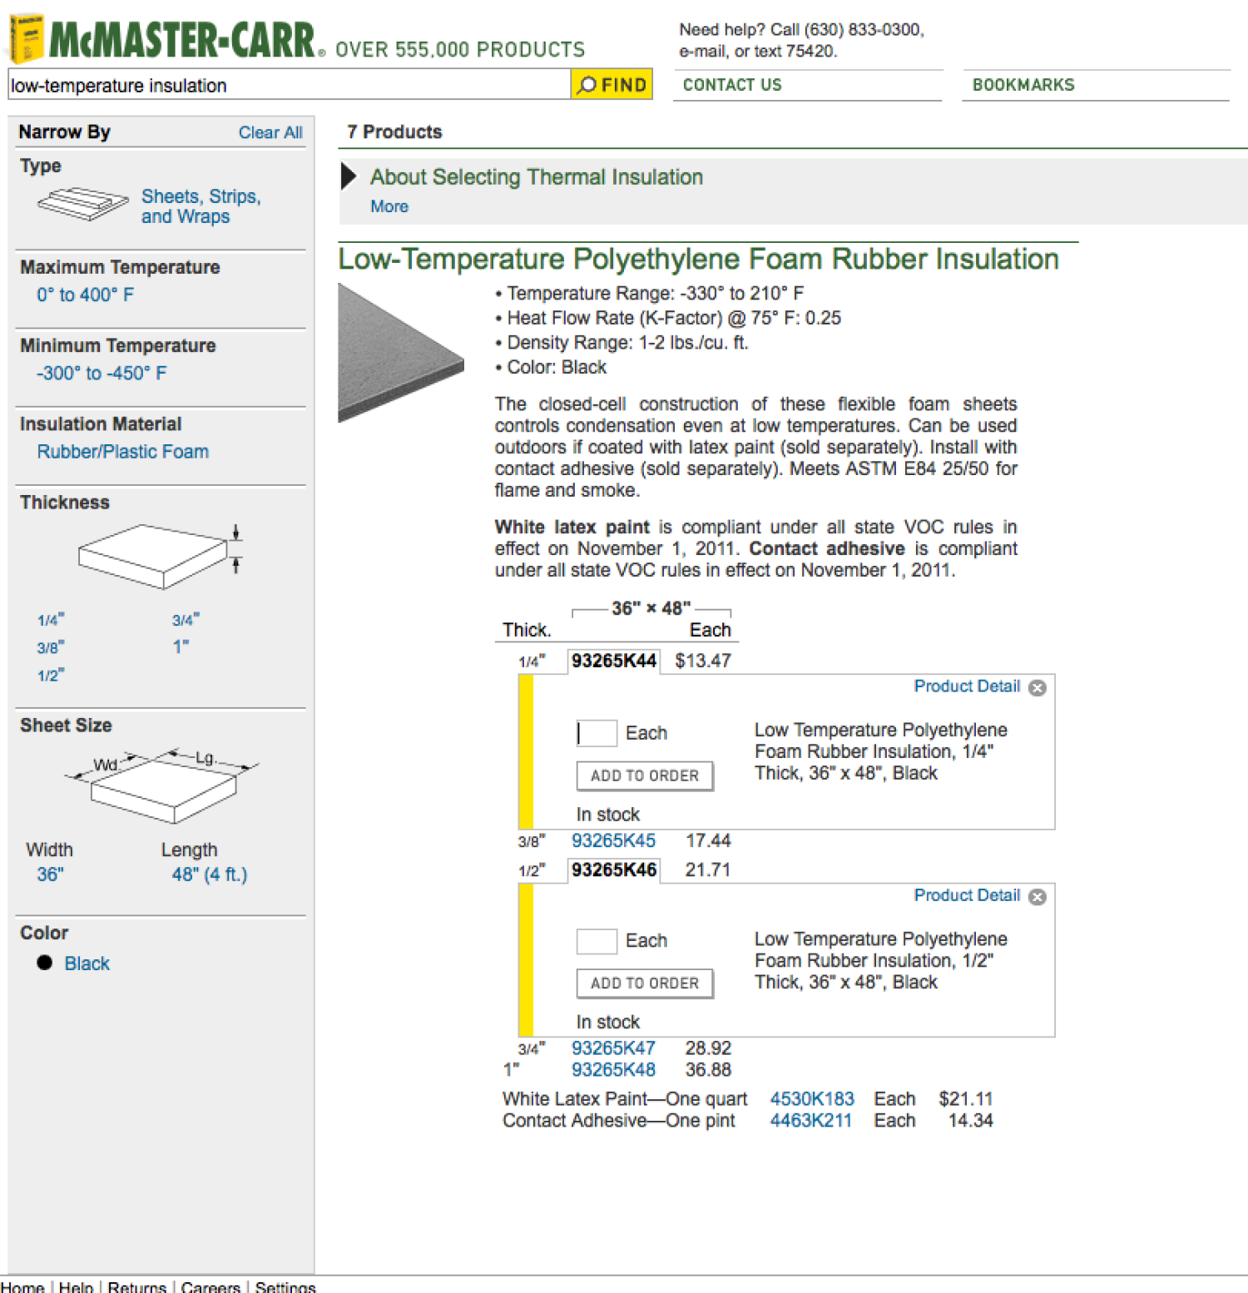
Task: Clear all narrow-by filters
Action: point(270,132)
